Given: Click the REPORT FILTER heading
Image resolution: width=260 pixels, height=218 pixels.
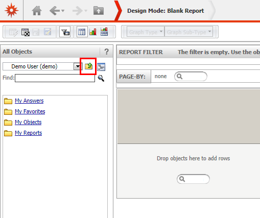Looking at the screenshot, I should pyautogui.click(x=141, y=52).
